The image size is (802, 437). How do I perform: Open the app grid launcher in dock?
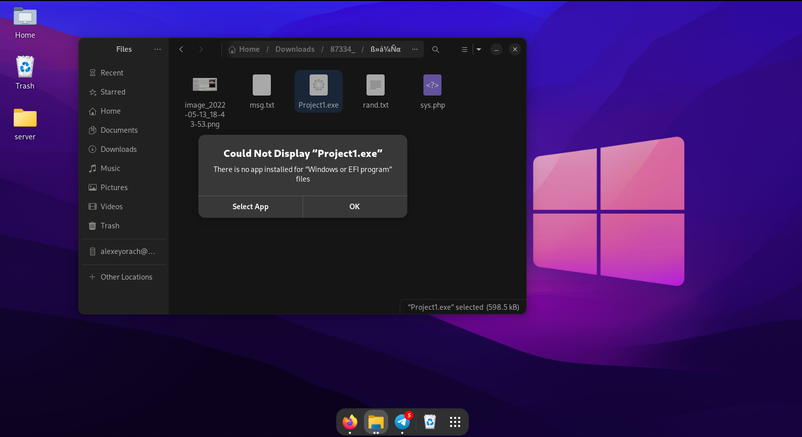point(455,422)
